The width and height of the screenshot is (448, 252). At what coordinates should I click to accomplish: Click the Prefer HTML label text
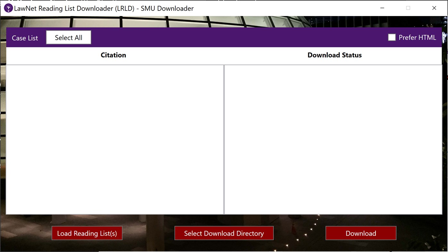(417, 37)
